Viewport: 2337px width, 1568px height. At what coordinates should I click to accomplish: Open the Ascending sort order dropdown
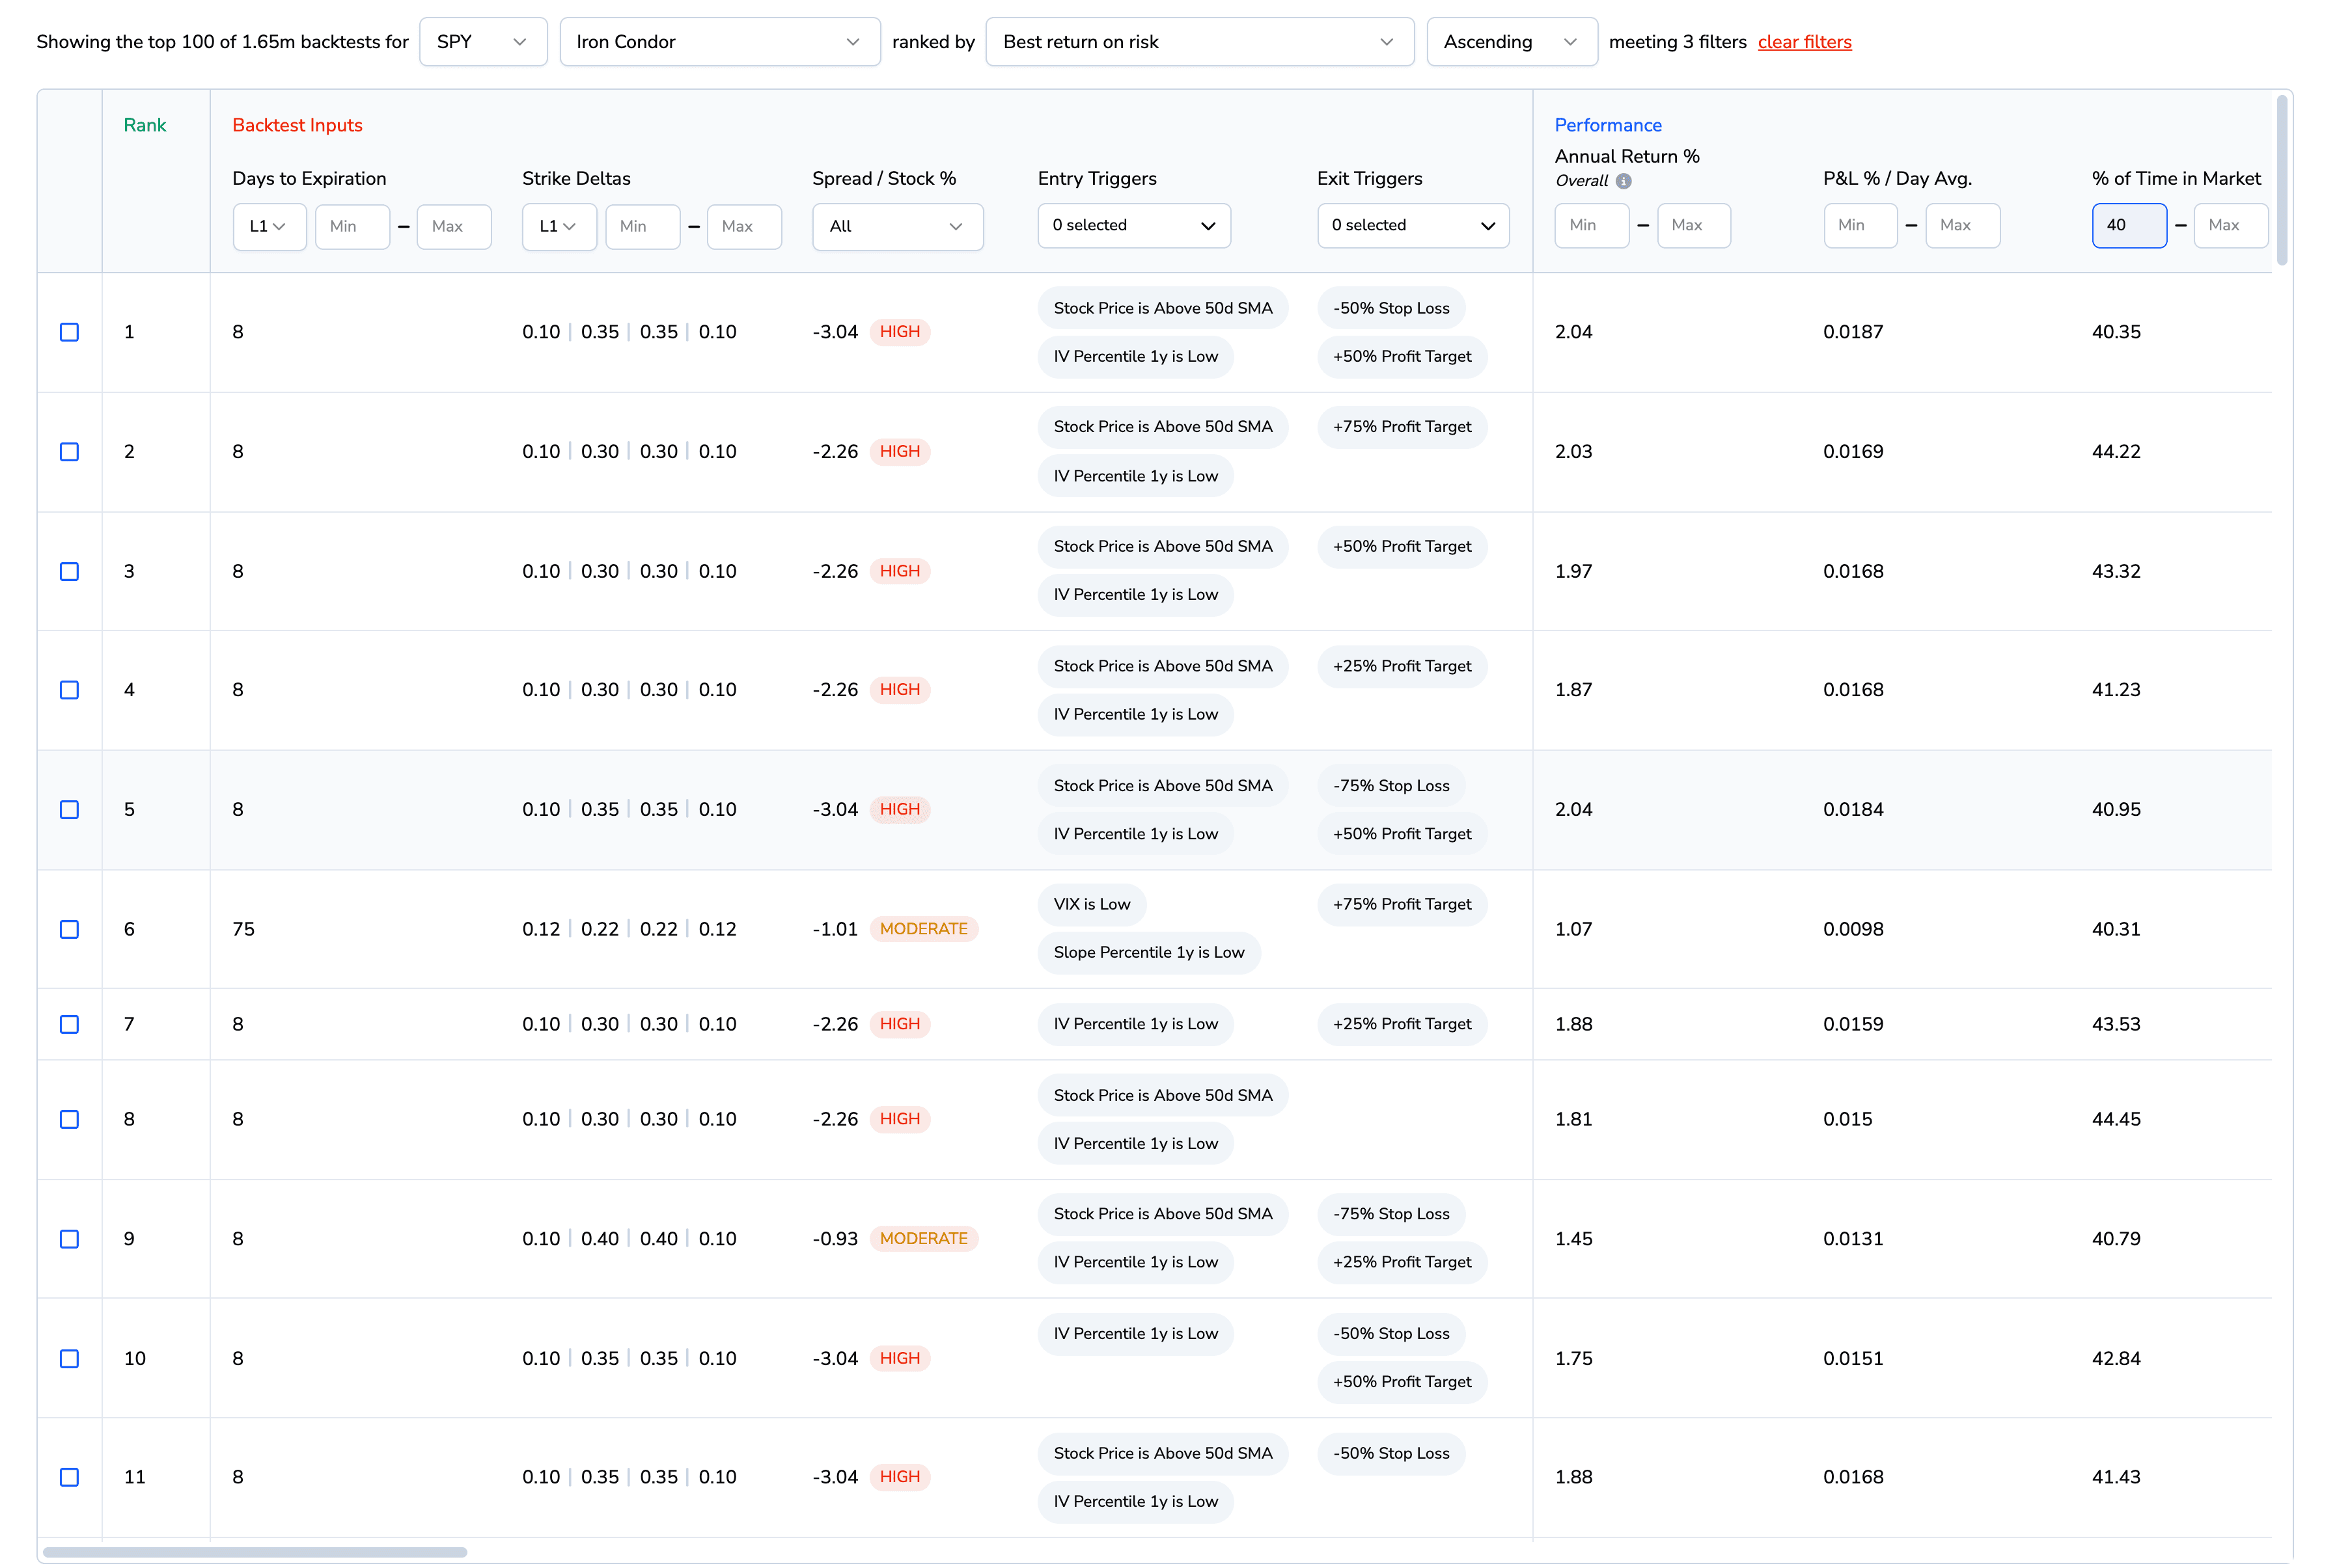tap(1512, 42)
